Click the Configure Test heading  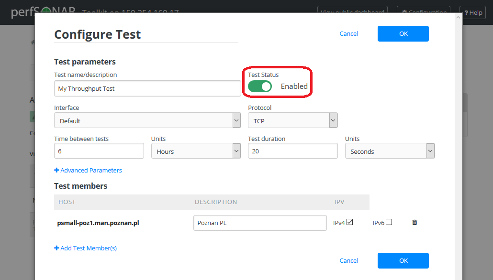(x=98, y=34)
